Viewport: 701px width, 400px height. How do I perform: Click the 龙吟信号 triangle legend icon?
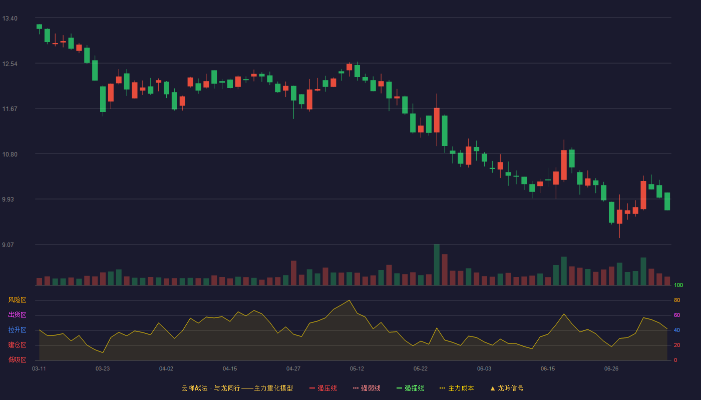(x=493, y=388)
